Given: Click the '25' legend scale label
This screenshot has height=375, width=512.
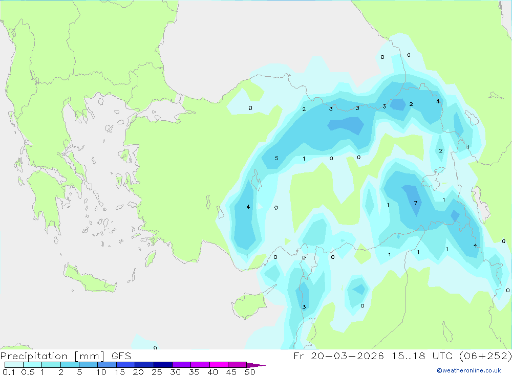Looking at the screenshot, I should coord(157,372).
